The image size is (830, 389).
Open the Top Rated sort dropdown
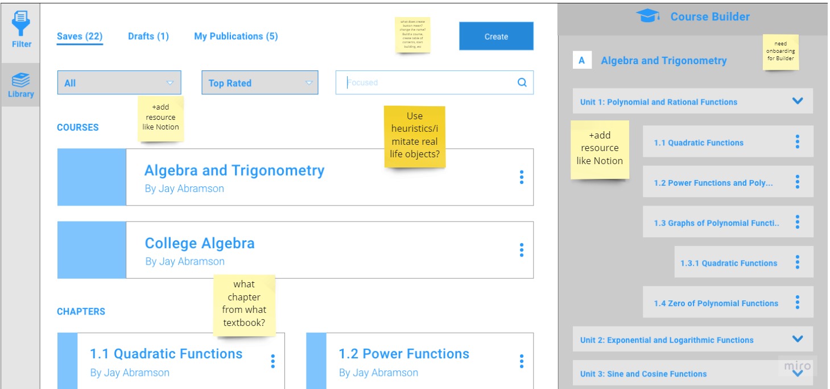[260, 83]
